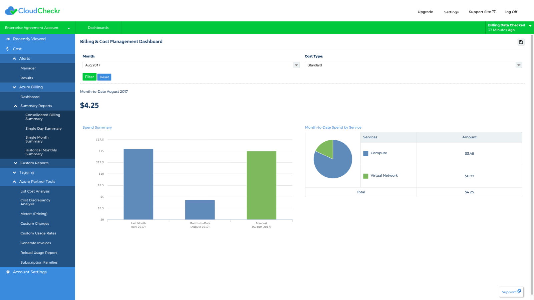The width and height of the screenshot is (534, 300).
Task: Expand the Custom Reports chevron
Action: pyautogui.click(x=15, y=163)
